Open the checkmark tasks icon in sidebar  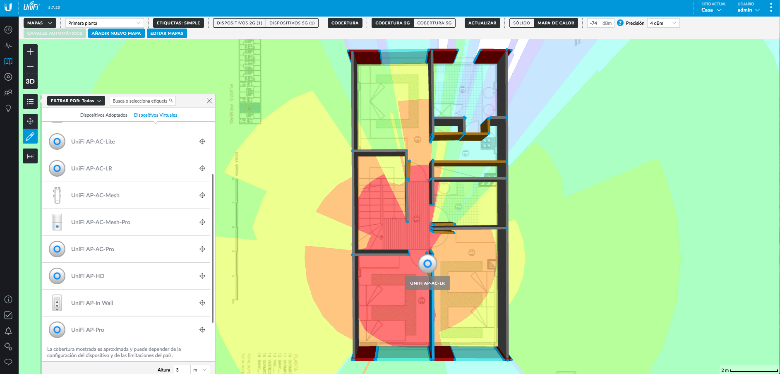(8, 315)
